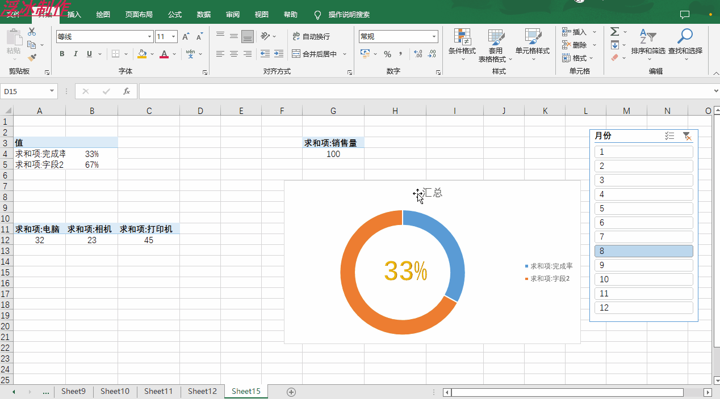Viewport: 720px width, 399px height.
Task: Apply accounting number format icon
Action: click(x=366, y=54)
